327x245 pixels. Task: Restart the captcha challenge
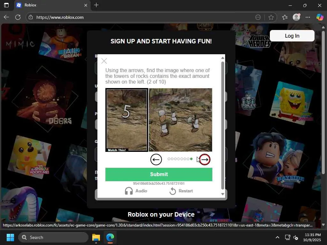tap(181, 191)
